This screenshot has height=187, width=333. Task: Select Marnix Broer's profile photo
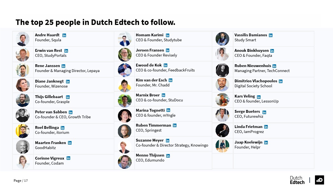coord(125,101)
